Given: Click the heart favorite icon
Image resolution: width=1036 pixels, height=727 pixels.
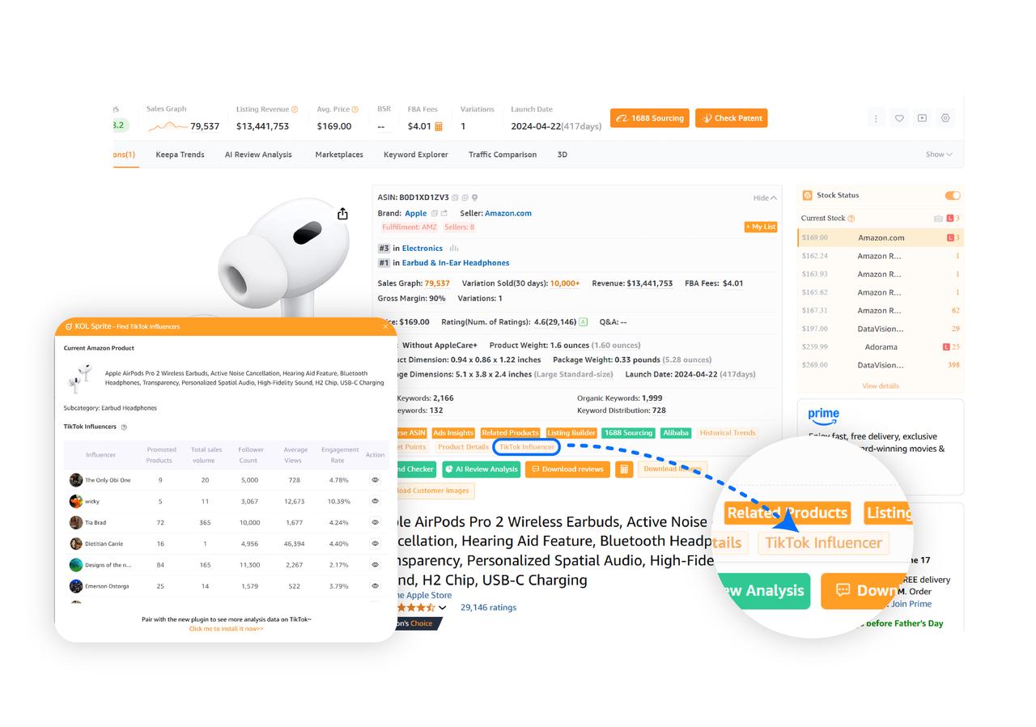Looking at the screenshot, I should coord(898,118).
